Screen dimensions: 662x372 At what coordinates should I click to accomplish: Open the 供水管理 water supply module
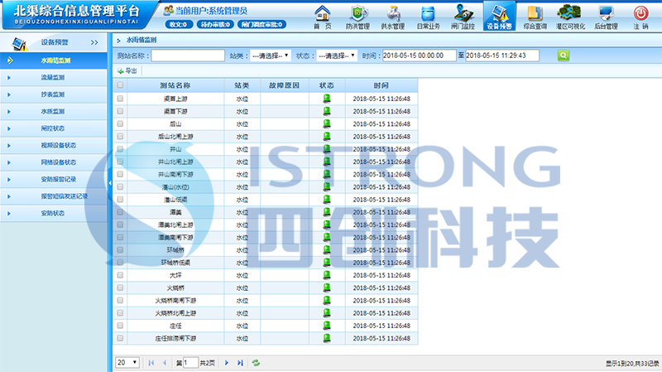point(392,16)
